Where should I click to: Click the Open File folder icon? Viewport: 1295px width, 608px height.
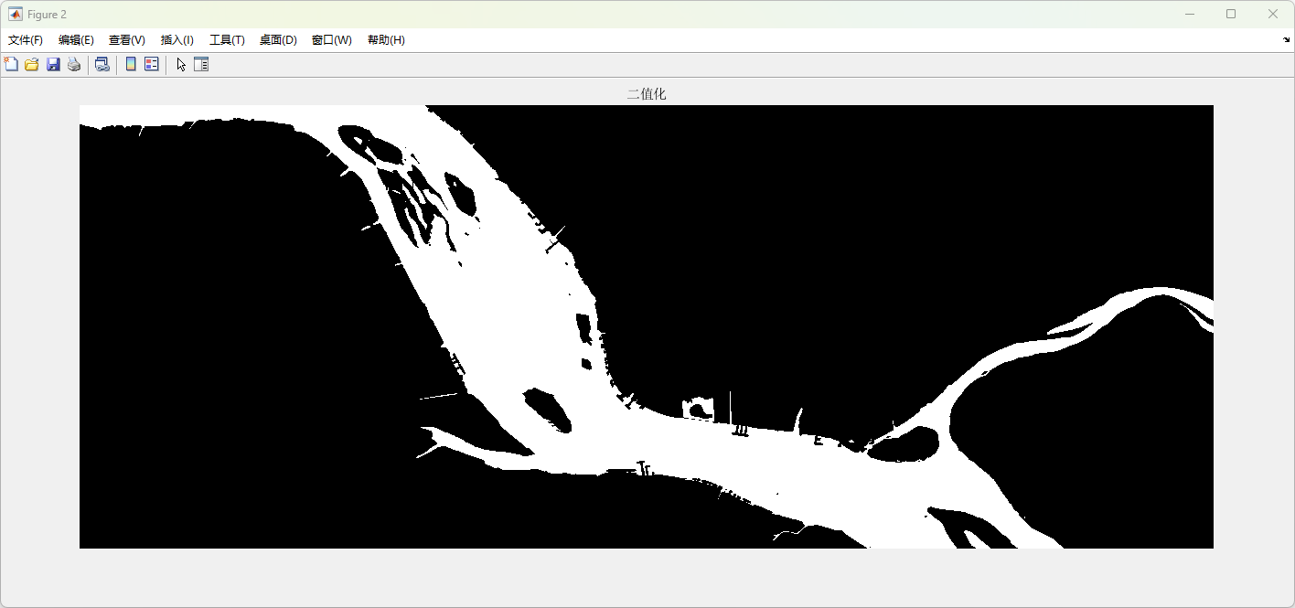pyautogui.click(x=32, y=64)
